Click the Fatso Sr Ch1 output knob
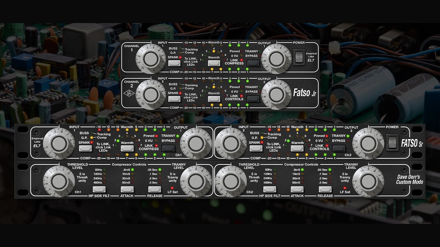The image size is (440, 247). coord(196,143)
